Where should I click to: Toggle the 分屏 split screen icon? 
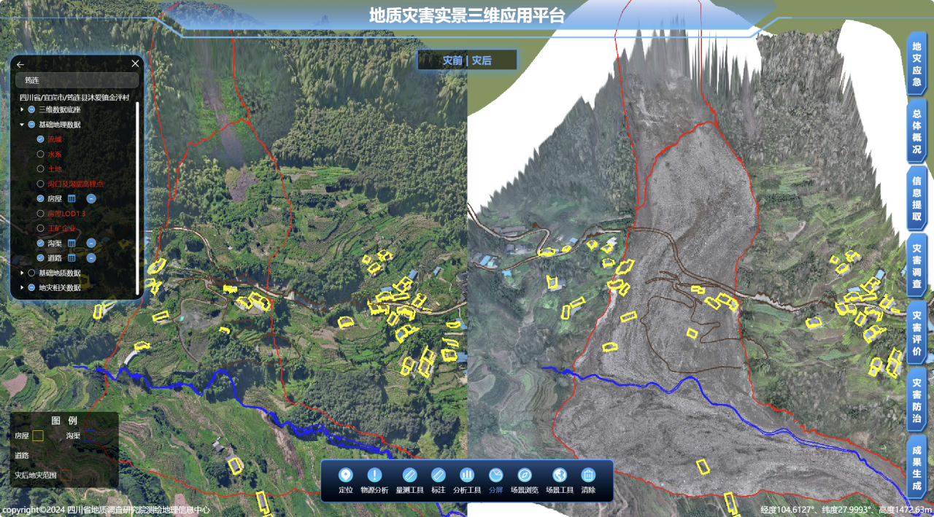tap(495, 475)
